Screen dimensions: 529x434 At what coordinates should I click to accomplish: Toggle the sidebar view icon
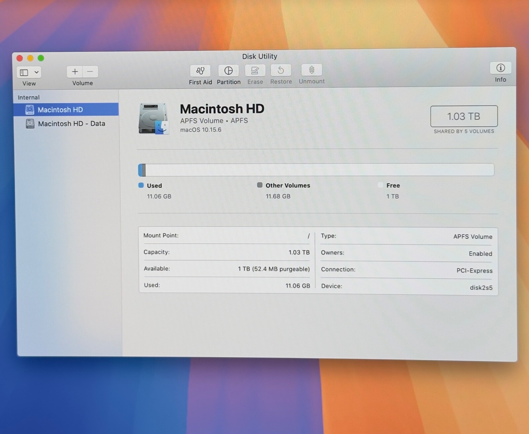tap(24, 72)
